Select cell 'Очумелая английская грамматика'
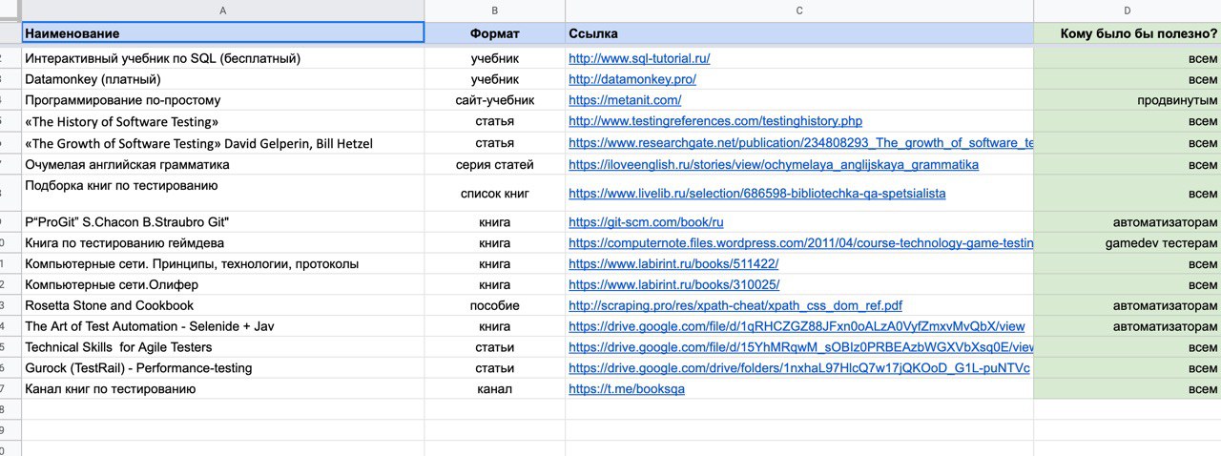 tap(223, 164)
